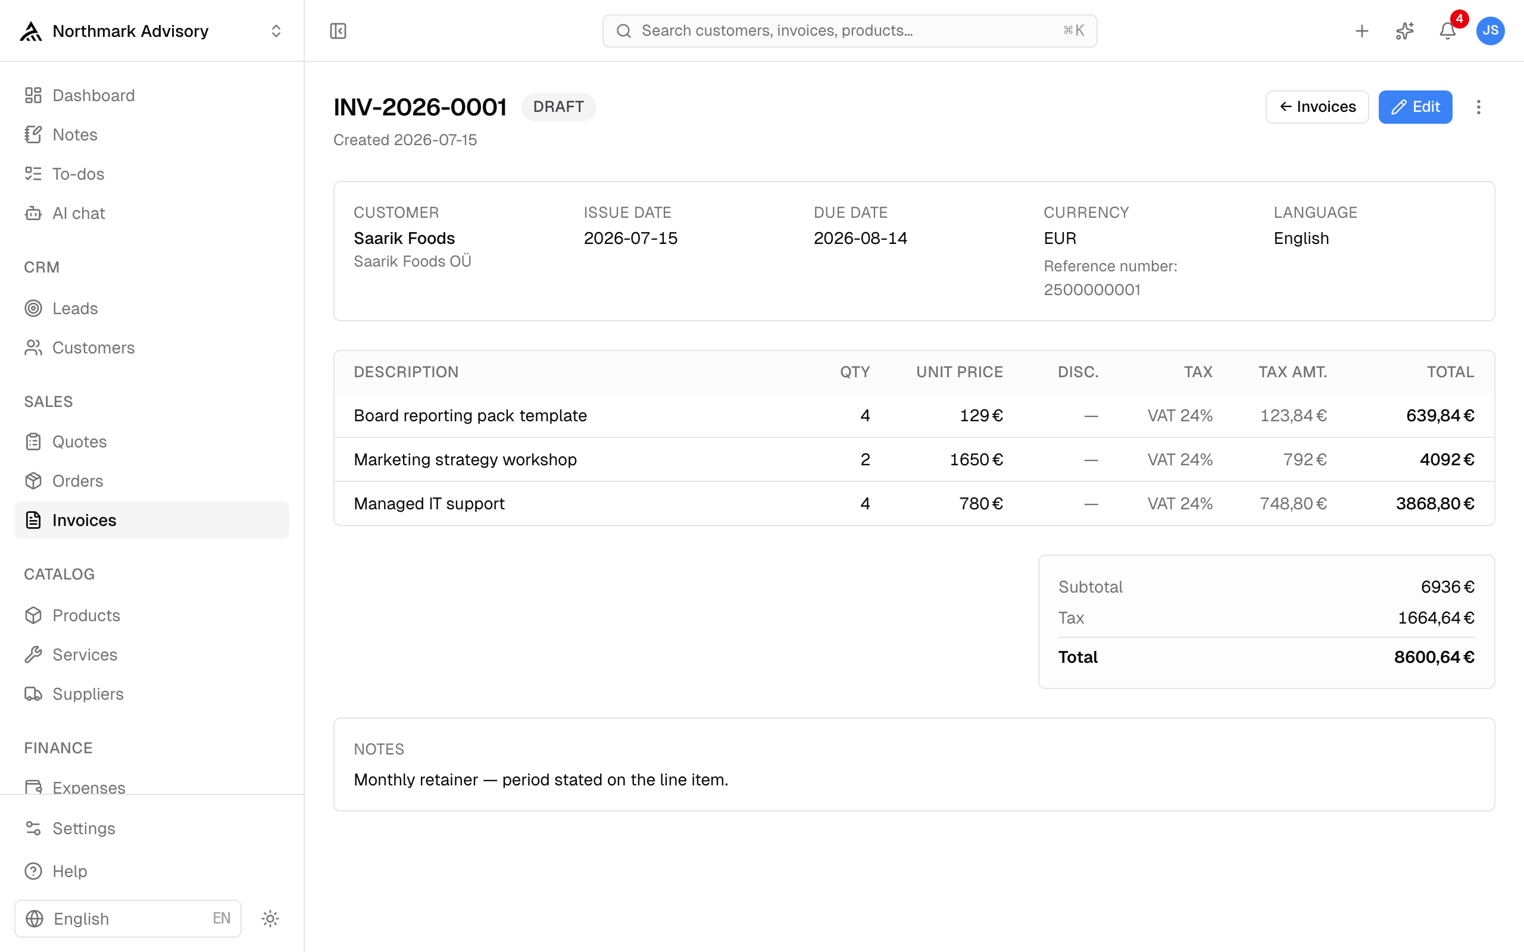Click the DRAFT status badge
This screenshot has height=952, width=1524.
coord(558,107)
